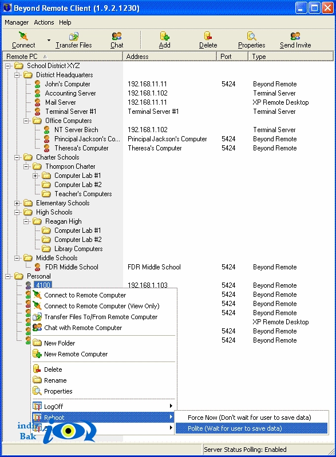Choose New Folder in context menu
Image resolution: width=336 pixels, height=457 pixels.
pos(104,343)
